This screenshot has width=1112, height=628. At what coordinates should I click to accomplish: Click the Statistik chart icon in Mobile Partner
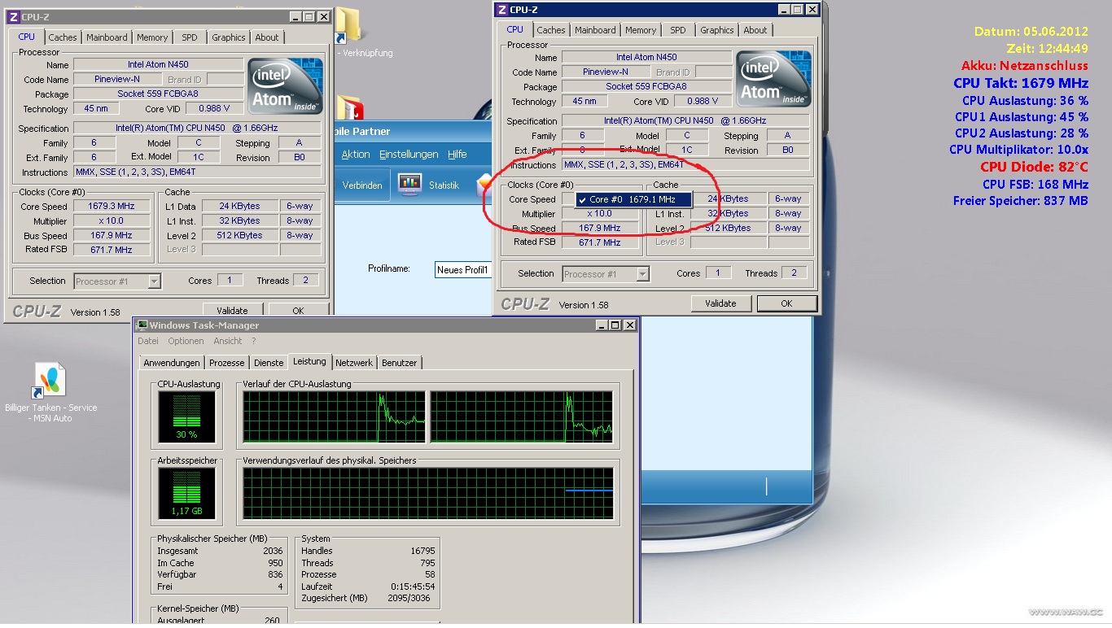(x=409, y=185)
